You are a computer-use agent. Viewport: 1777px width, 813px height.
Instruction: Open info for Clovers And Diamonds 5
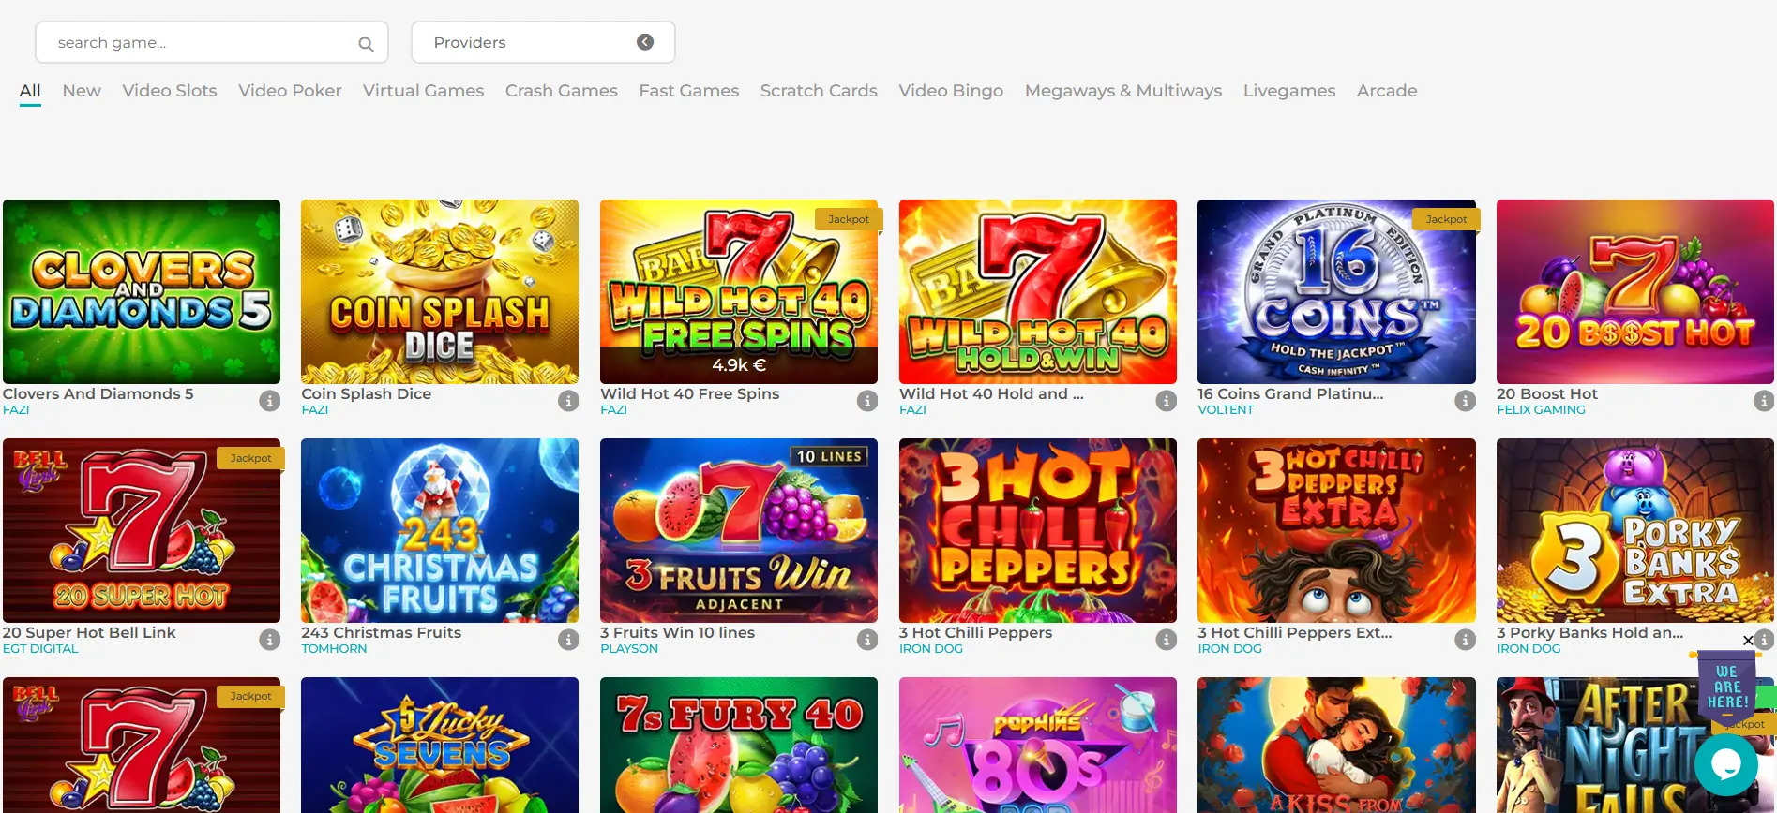point(270,401)
